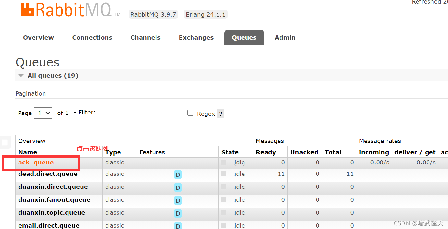Click the state indicator square for ack_queue
Viewport: 448px width, 229px height.
tap(224, 162)
